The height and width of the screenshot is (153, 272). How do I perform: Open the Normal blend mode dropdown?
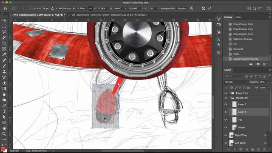coord(236,82)
